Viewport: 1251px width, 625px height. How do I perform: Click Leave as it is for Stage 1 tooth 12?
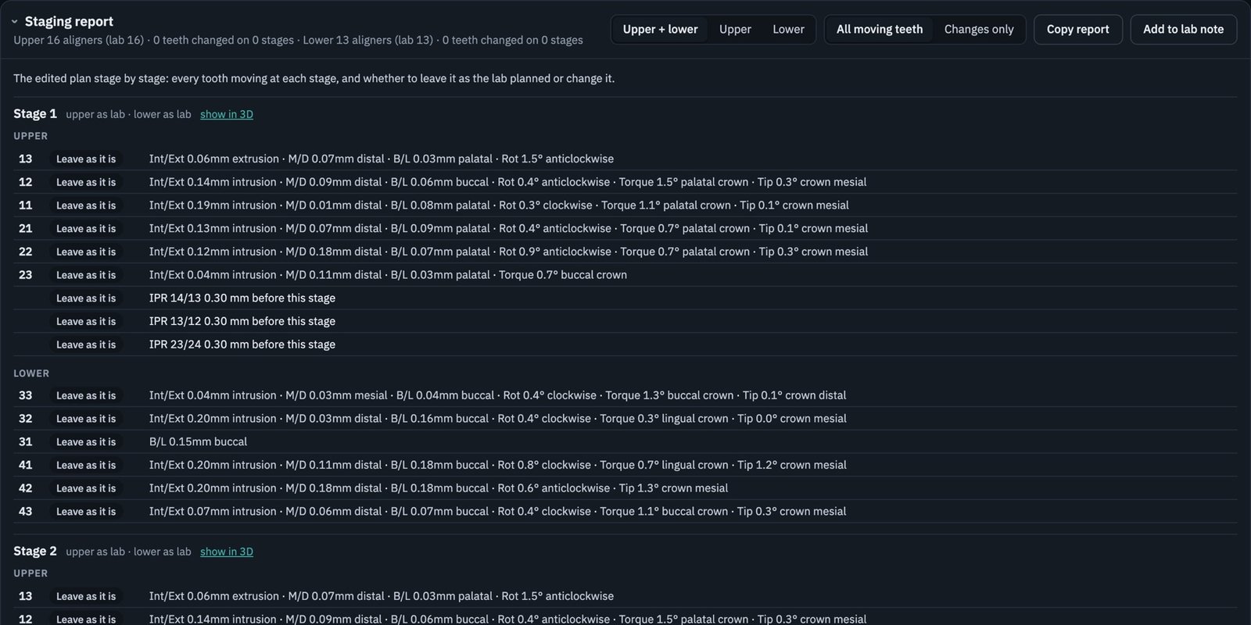tap(86, 182)
